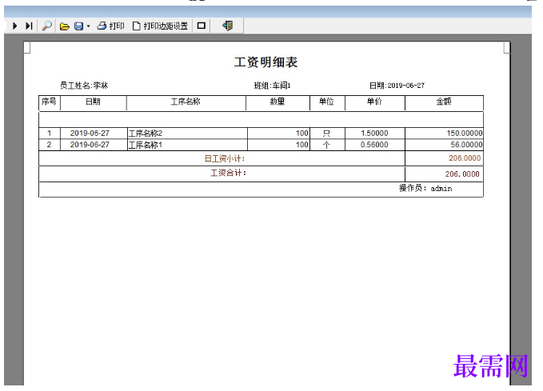543x391 pixels.
Task: Select the 工资合计 label
Action: coord(228,173)
